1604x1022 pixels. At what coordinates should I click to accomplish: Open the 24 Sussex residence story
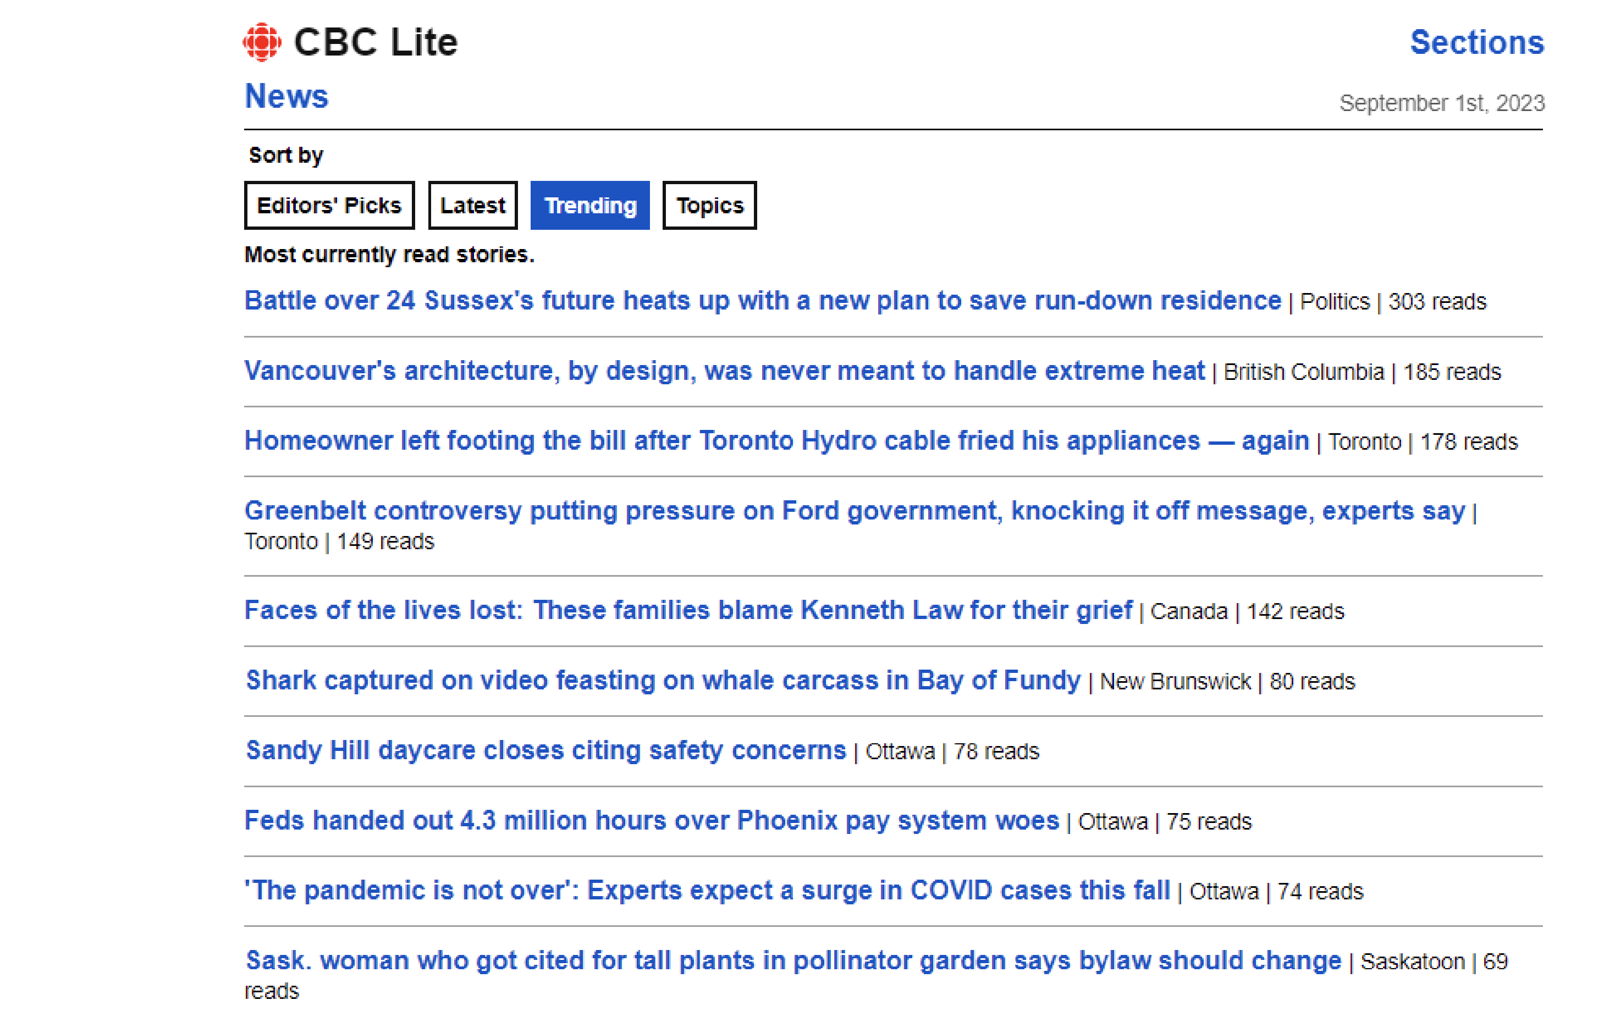point(762,301)
